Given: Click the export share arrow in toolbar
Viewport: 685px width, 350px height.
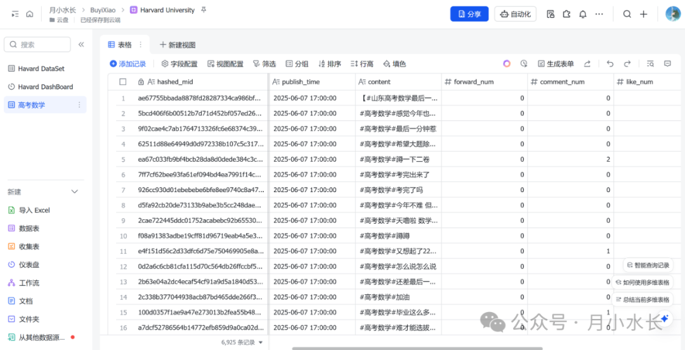Looking at the screenshot, I should [x=587, y=64].
